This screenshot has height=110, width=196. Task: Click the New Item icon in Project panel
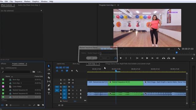43,105
